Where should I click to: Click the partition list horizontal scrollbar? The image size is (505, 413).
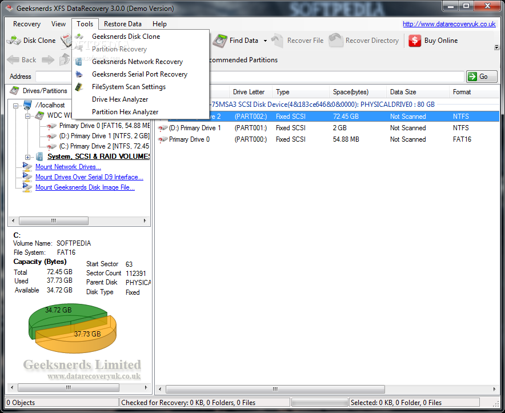(275, 389)
